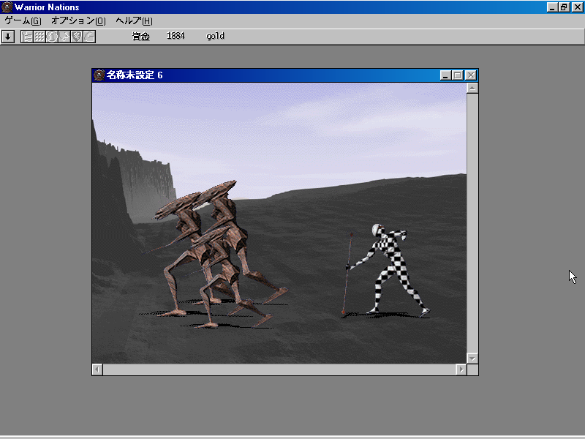Viewport: 585px width, 439px height.
Task: Open the ゲーム(G) menu
Action: (x=23, y=21)
